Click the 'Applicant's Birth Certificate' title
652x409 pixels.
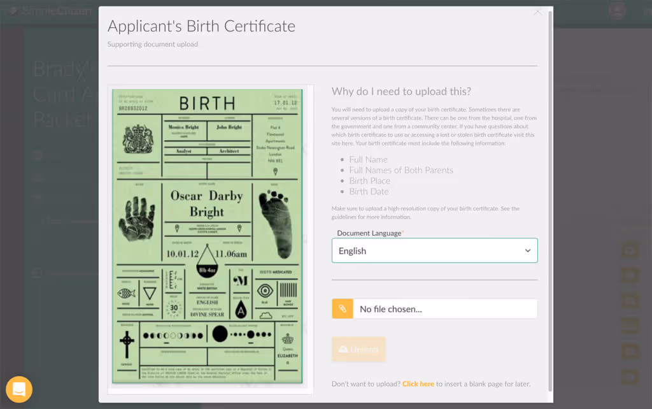[x=201, y=26]
